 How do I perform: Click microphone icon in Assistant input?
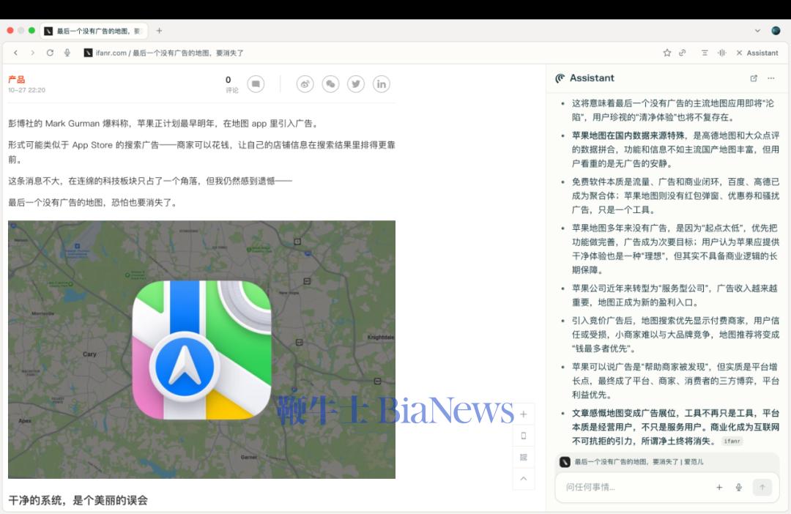[x=739, y=487]
